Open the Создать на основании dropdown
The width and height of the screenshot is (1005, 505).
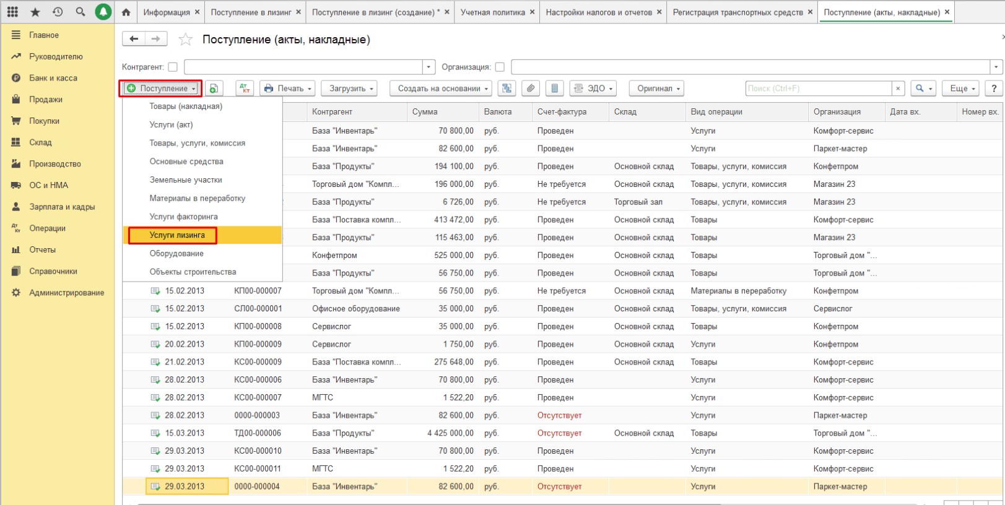(441, 88)
